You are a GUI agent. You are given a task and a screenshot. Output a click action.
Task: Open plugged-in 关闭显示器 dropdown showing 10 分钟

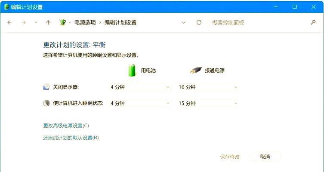[x=208, y=87]
